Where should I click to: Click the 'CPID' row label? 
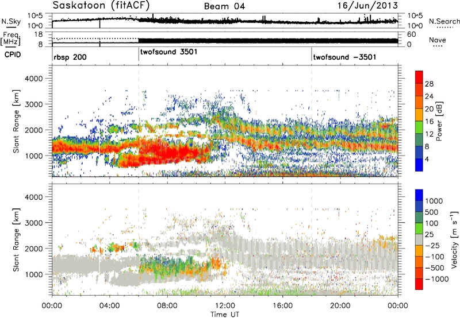pyautogui.click(x=13, y=55)
